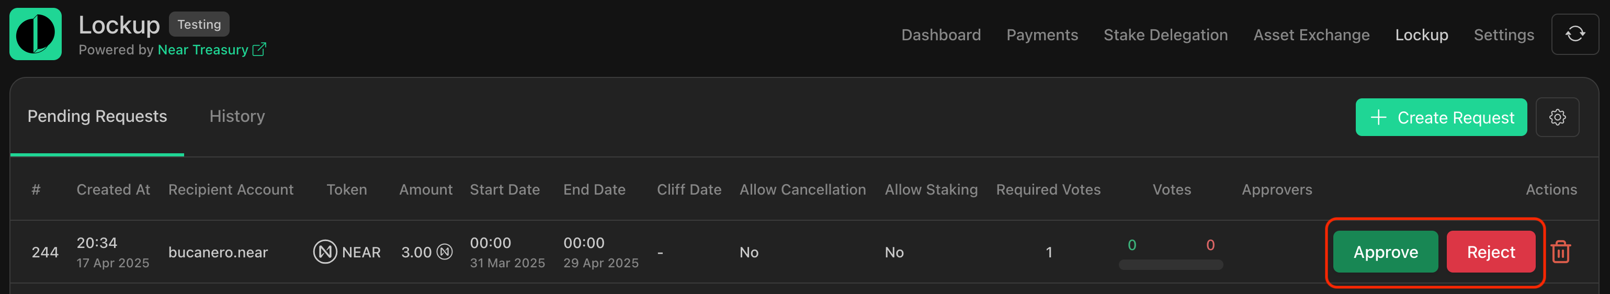Viewport: 1610px width, 294px height.
Task: Navigate to Asset Exchange
Action: tap(1311, 35)
